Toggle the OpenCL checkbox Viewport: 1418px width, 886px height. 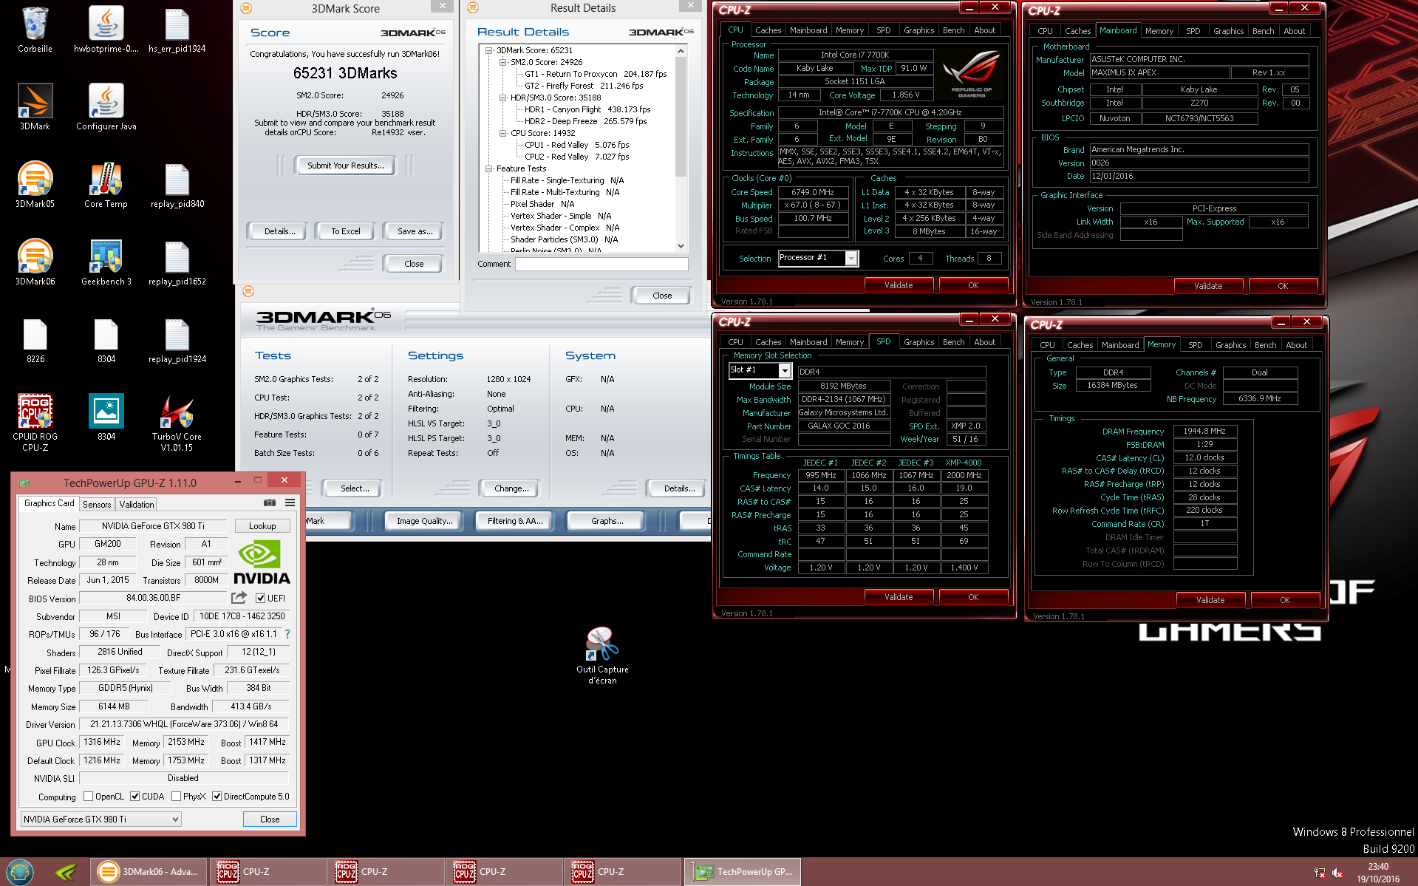coord(89,796)
